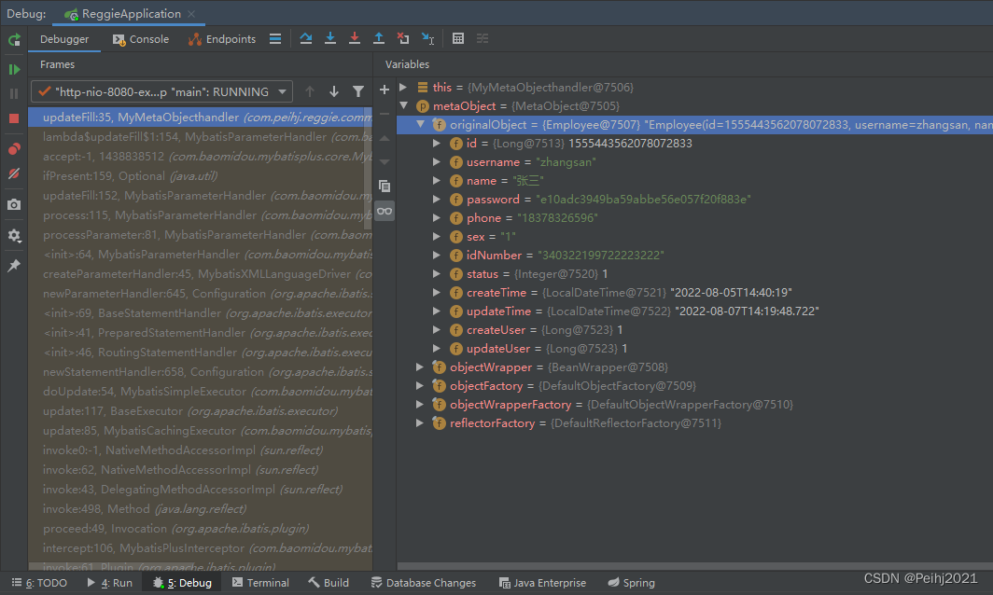Image resolution: width=993 pixels, height=595 pixels.
Task: Toggle the glasses show-watches button
Action: 385,212
